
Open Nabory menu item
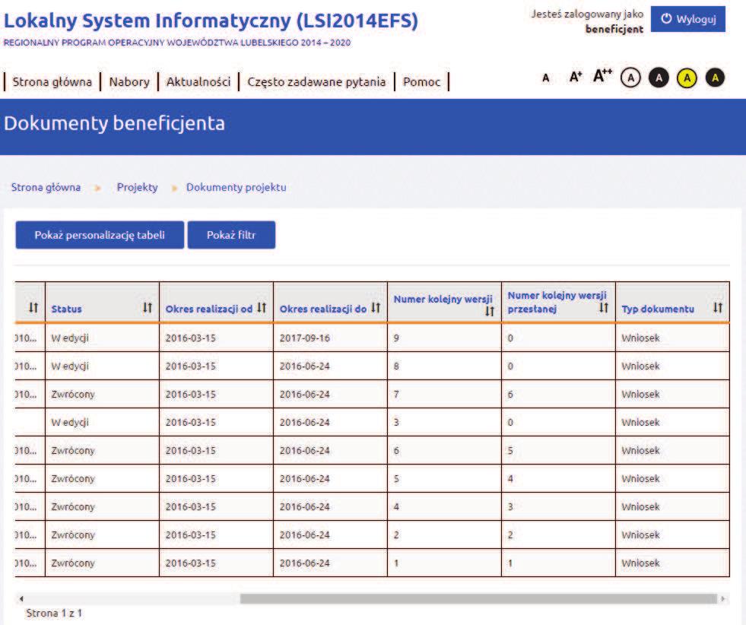129,82
